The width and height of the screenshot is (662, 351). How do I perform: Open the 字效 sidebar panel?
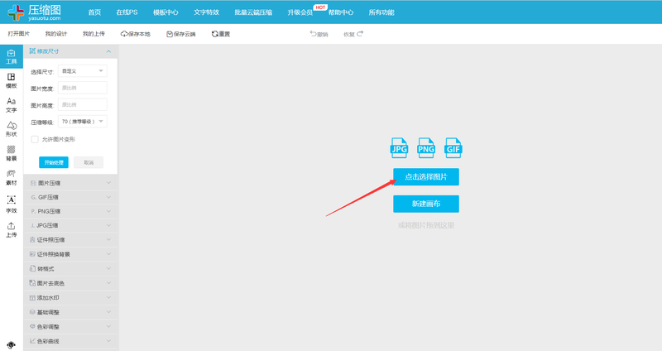[x=12, y=204]
